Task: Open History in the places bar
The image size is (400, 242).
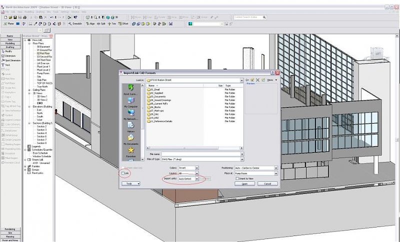Action: click(x=130, y=127)
